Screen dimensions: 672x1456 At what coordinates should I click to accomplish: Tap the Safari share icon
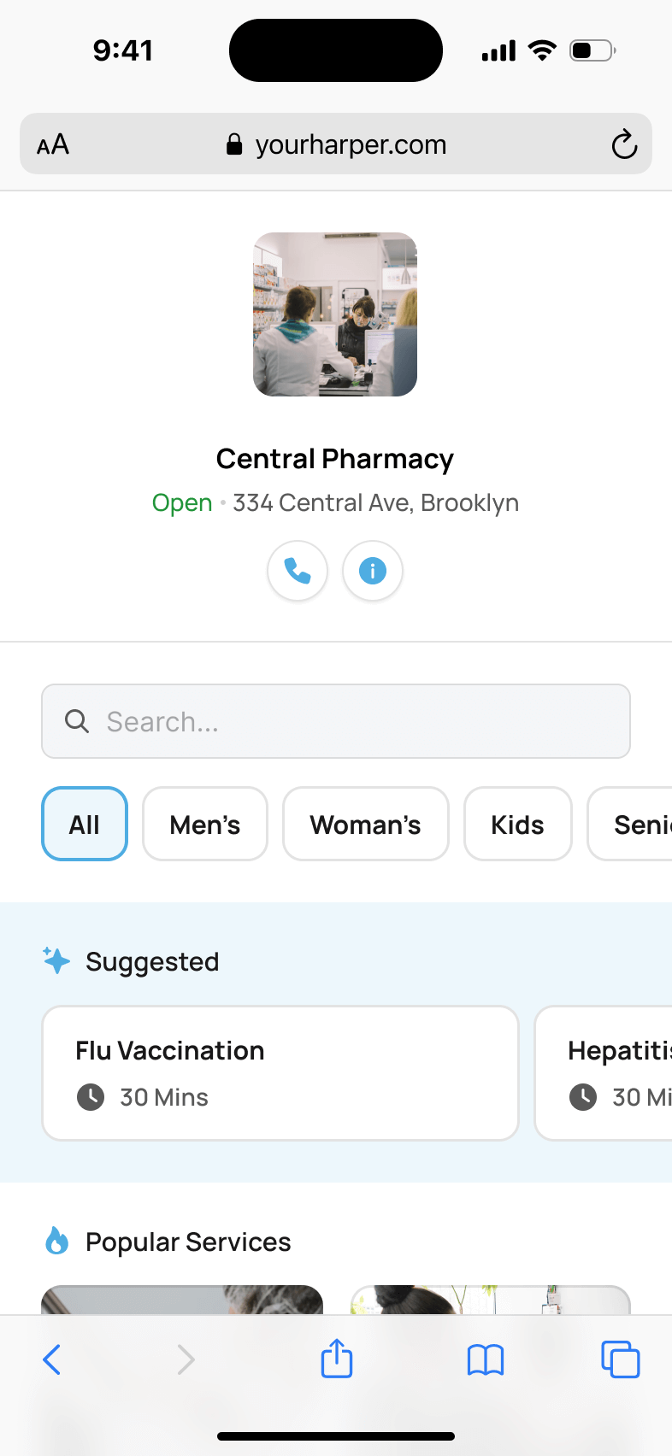pos(337,1359)
